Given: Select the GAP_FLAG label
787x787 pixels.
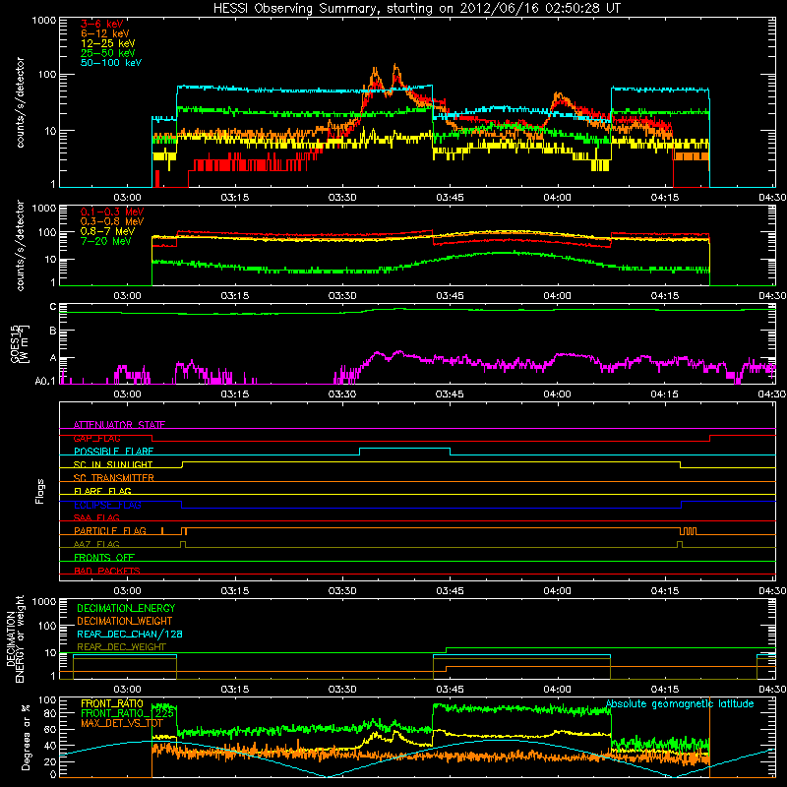Looking at the screenshot, I should click(x=97, y=438).
